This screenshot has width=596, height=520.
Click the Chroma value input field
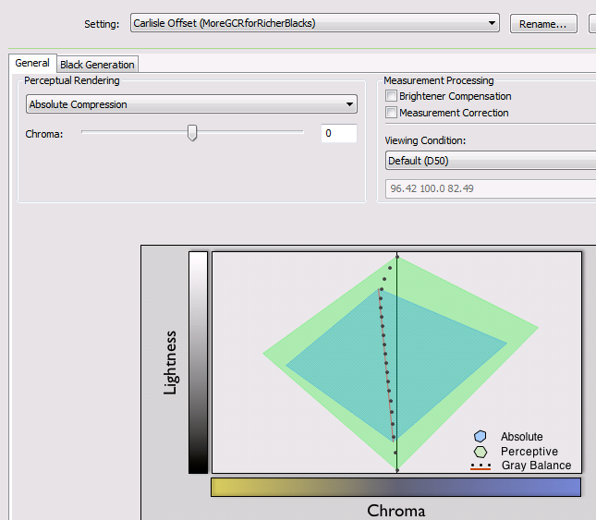338,134
